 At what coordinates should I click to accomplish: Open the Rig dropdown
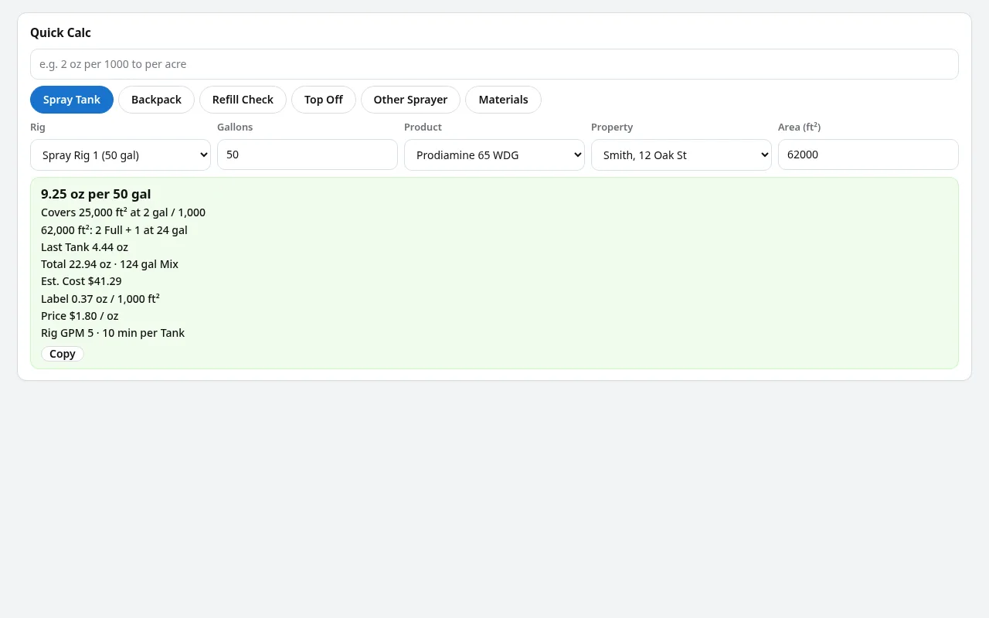click(x=121, y=154)
